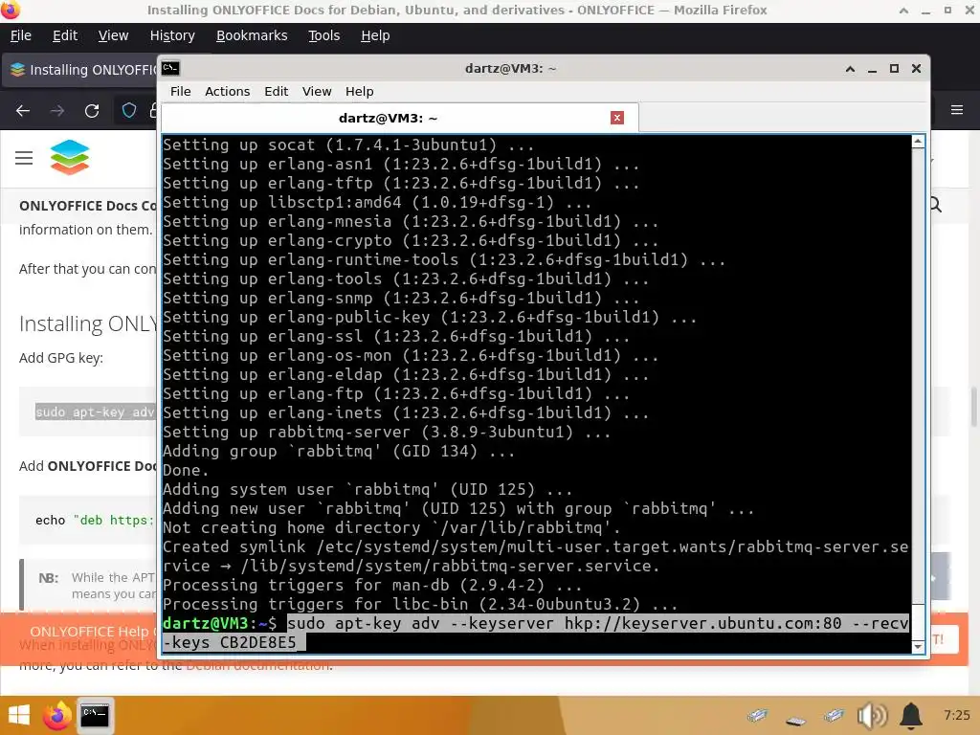The image size is (980, 735).
Task: Click the terminal scrollbar track
Action: tap(918, 375)
